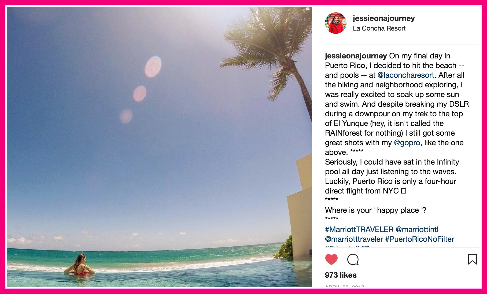Open comments with the speech bubble icon
Viewport: 487px width, 294px height.
353,259
